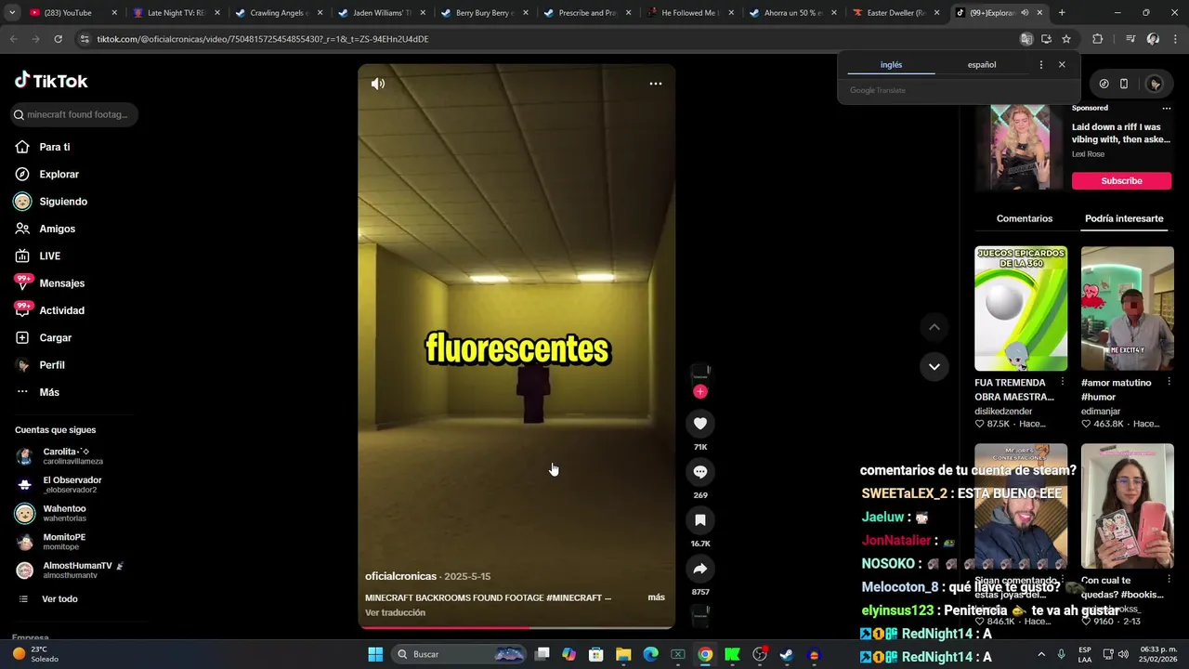Follow the creator with the red plus button
1189x669 pixels.
click(x=700, y=391)
